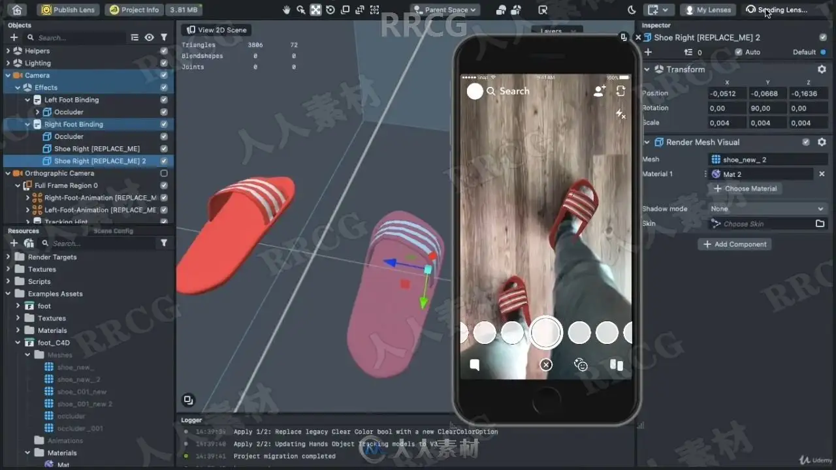Click the close lens X in preview carousel
836x470 pixels.
click(x=546, y=365)
